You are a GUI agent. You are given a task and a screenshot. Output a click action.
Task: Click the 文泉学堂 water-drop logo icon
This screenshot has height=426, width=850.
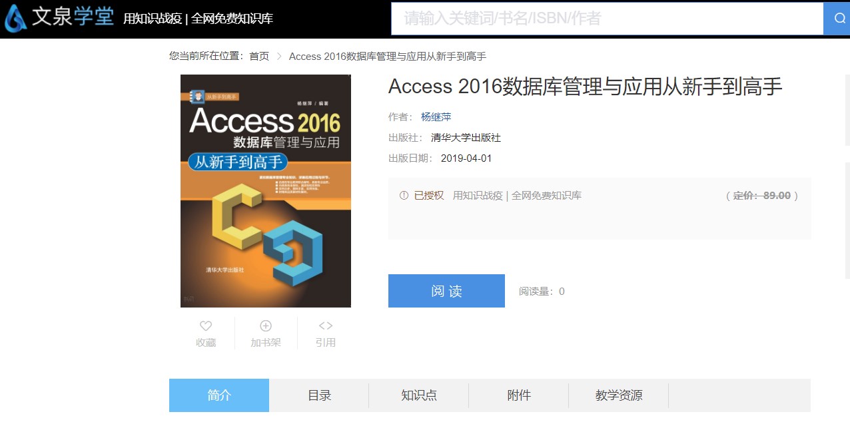pyautogui.click(x=15, y=19)
